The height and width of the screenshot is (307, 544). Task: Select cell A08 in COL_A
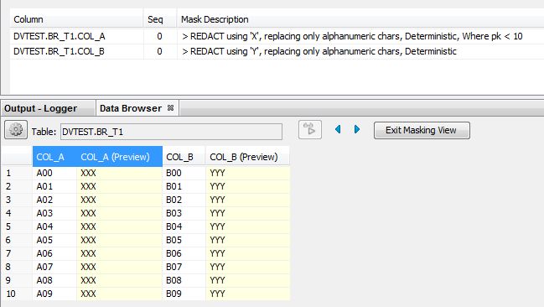tap(54, 280)
